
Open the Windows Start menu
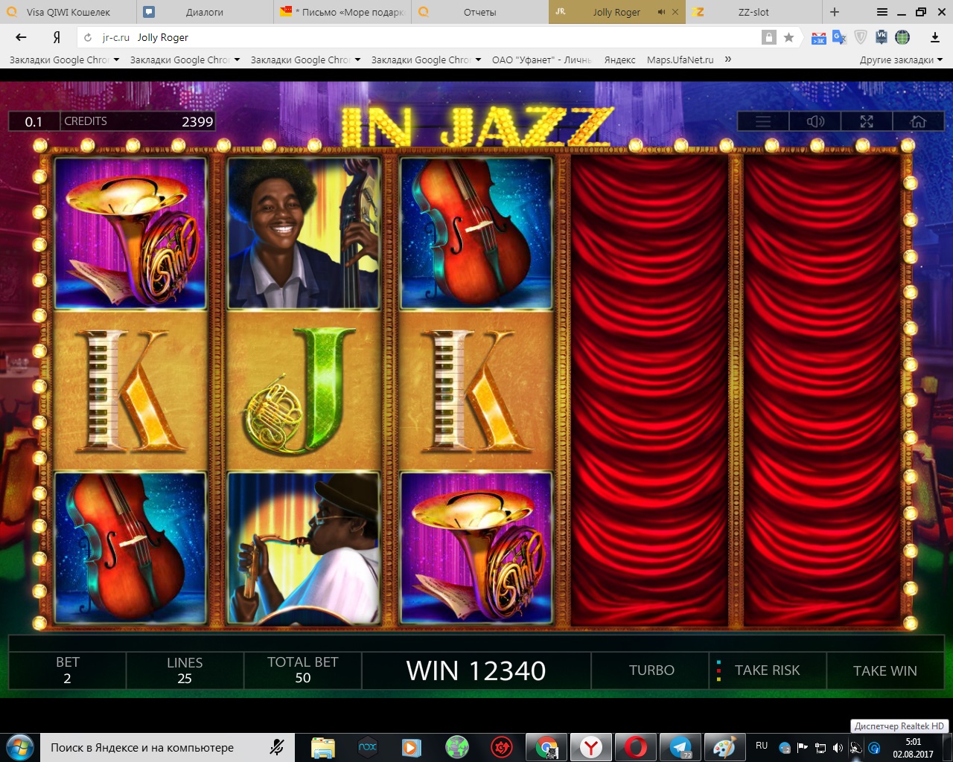[19, 746]
